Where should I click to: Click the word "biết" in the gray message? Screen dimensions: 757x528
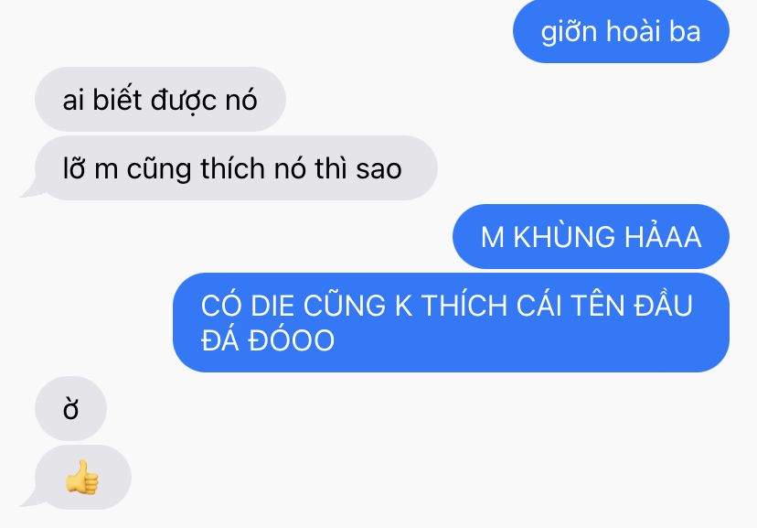117,100
